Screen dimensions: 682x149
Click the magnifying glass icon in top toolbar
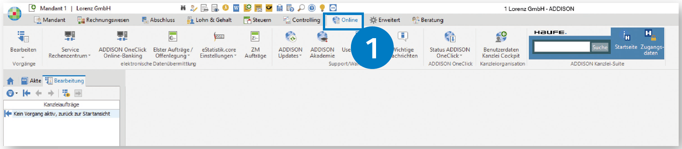tap(301, 8)
